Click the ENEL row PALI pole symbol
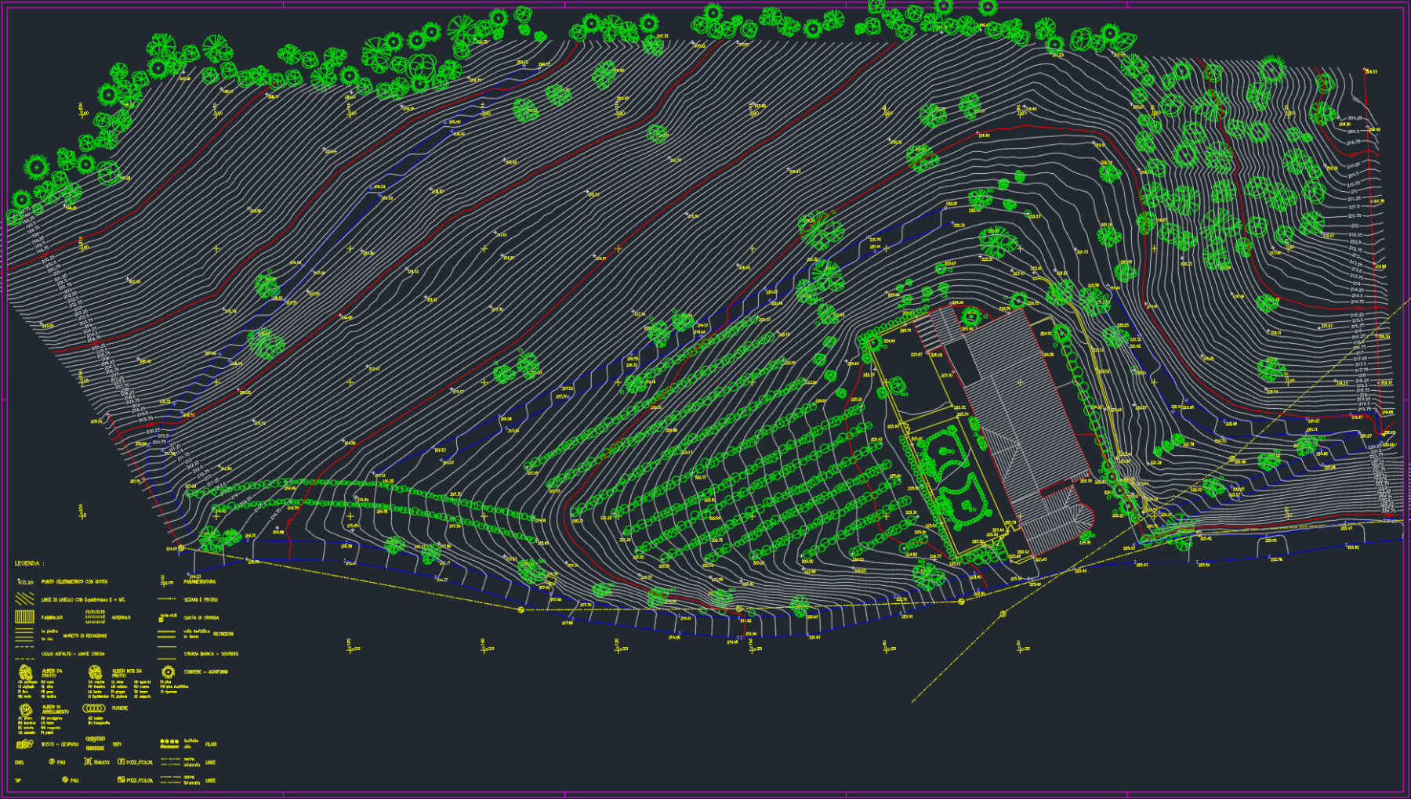Screen dimensions: 1411x799 (x=52, y=761)
